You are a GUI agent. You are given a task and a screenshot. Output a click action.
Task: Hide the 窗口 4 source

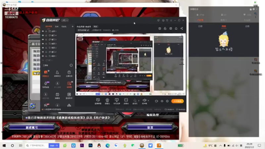[43, 35]
